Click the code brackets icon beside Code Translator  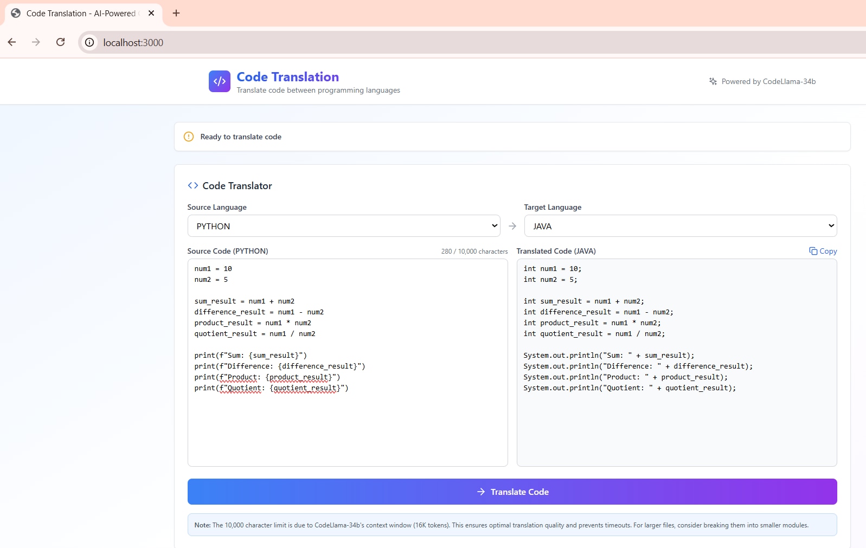[193, 185]
